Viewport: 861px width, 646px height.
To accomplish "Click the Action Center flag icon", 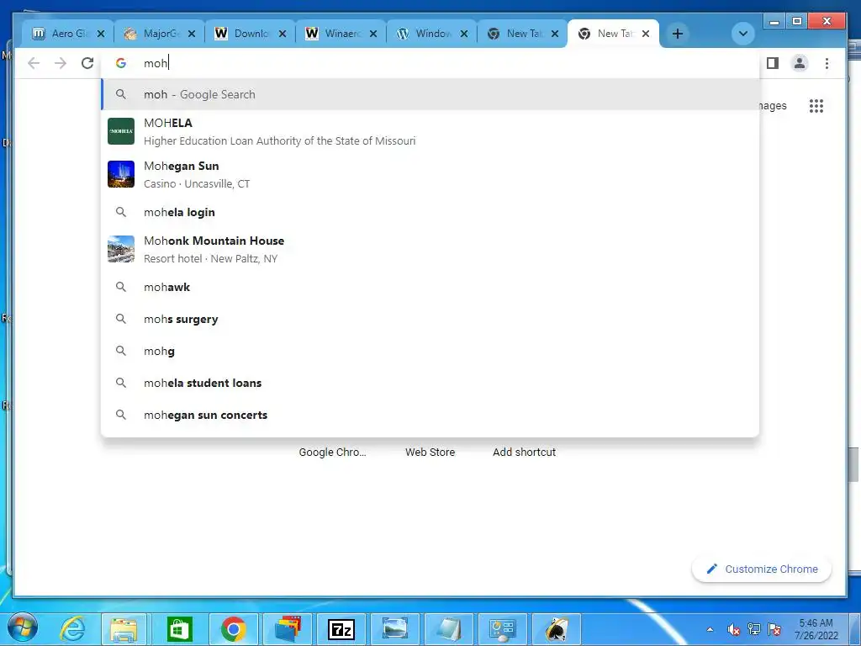I will [774, 629].
